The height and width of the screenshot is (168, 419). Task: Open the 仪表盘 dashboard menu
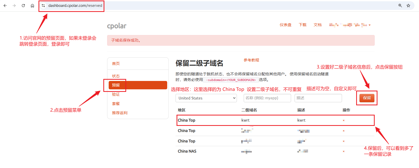click(285, 25)
